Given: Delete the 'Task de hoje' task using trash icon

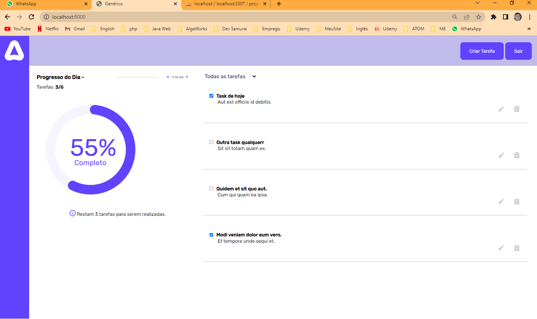Looking at the screenshot, I should 516,109.
